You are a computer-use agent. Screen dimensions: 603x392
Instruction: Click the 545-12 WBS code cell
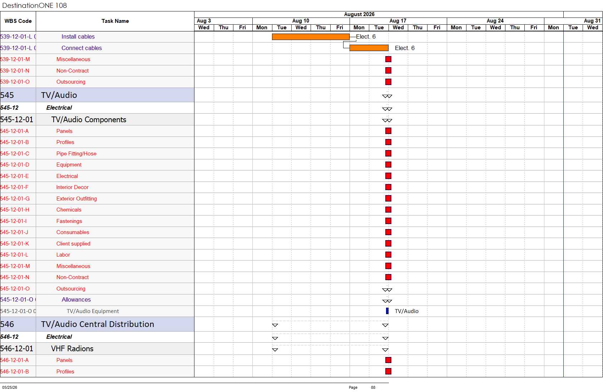point(18,108)
